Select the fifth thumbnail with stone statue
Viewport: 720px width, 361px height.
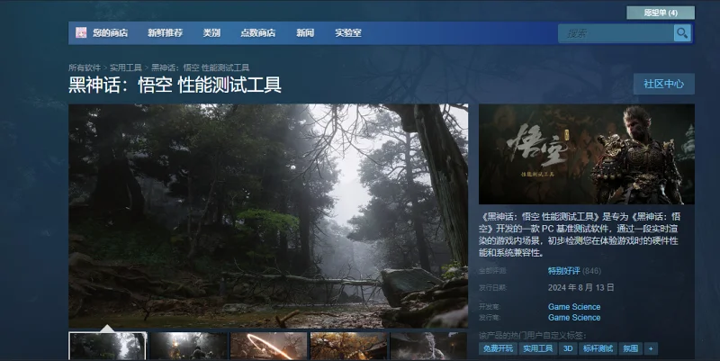click(428, 347)
